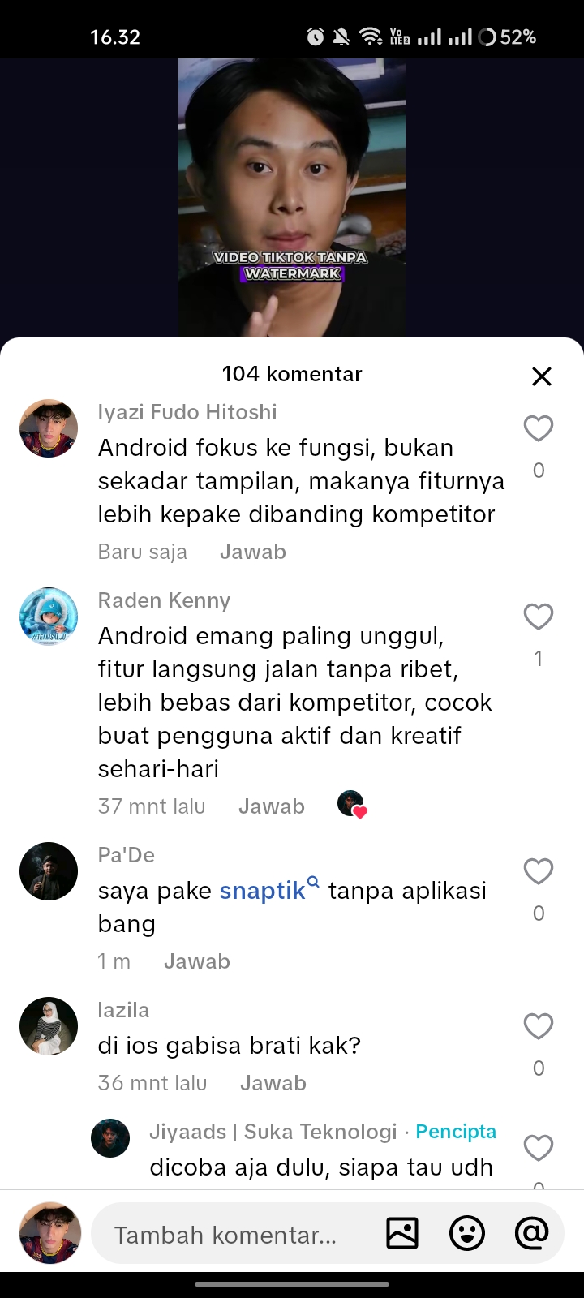The width and height of the screenshot is (584, 1298).
Task: Open the emoji picker icon
Action: (467, 1233)
